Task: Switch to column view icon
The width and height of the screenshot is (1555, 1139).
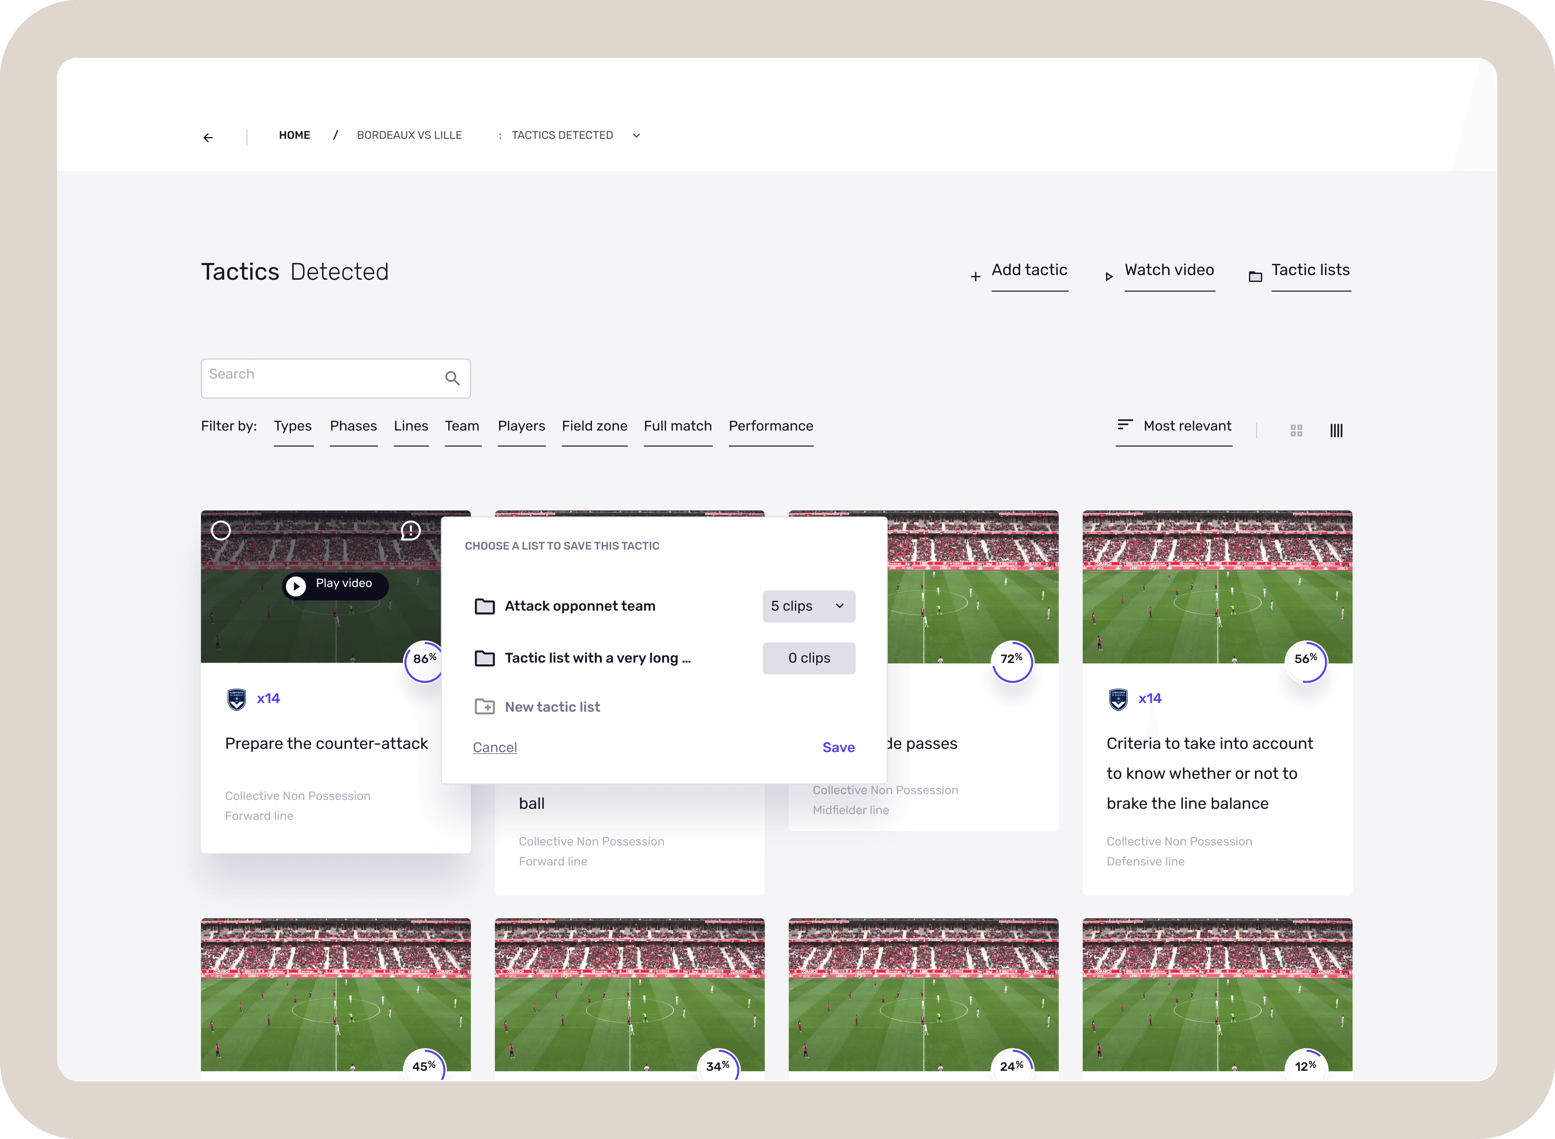Action: (x=1336, y=431)
